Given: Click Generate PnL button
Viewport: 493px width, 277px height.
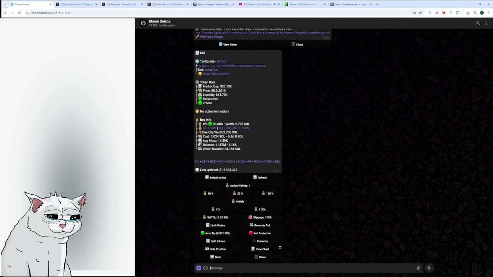Looking at the screenshot, I should tap(260, 225).
